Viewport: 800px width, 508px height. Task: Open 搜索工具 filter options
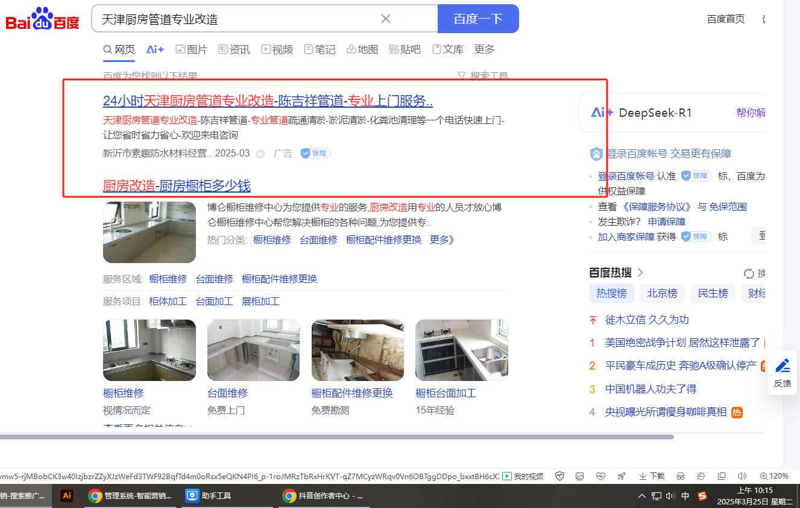pos(483,76)
